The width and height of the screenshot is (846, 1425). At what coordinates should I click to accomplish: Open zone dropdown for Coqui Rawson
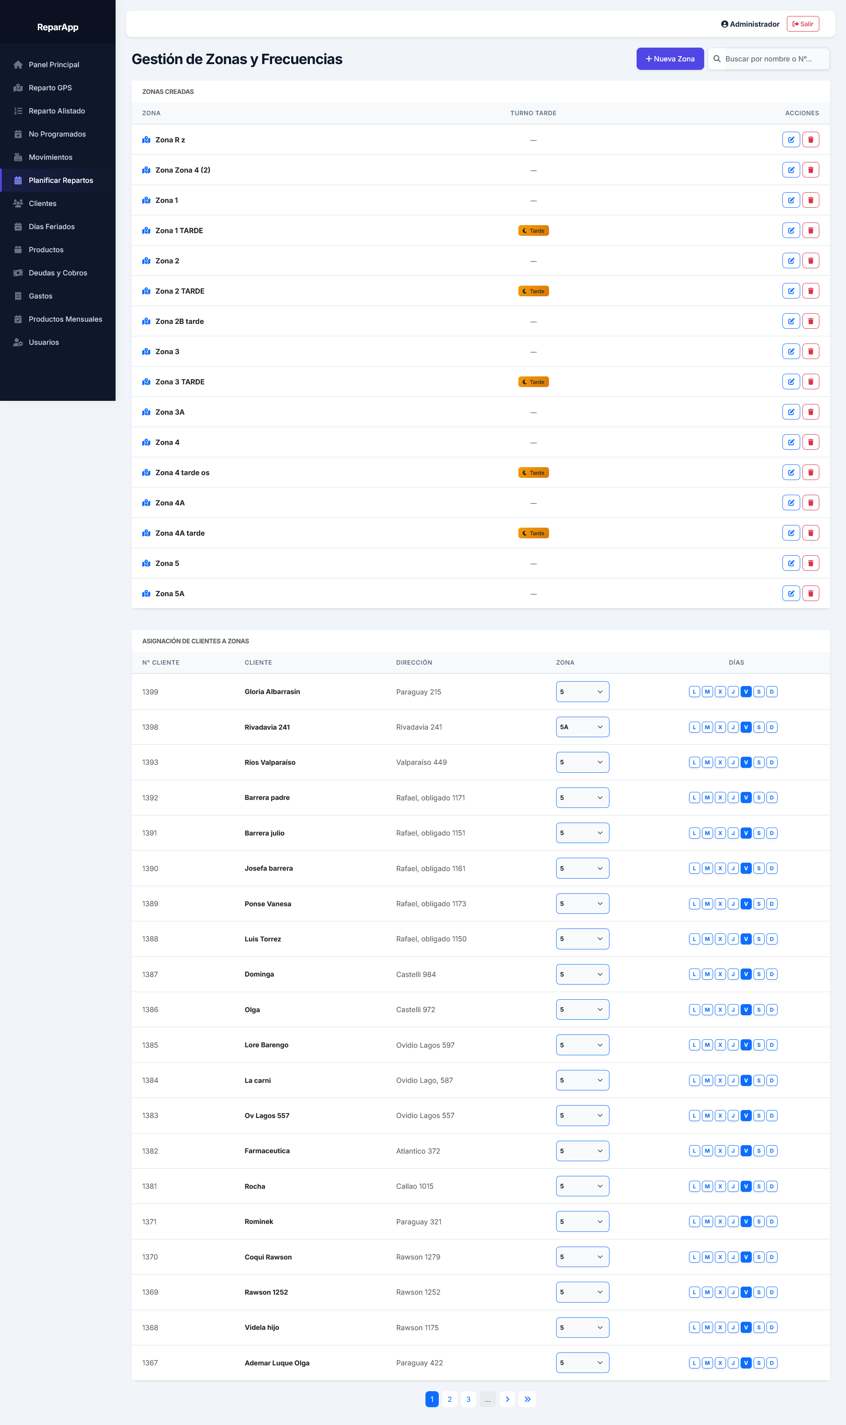(x=582, y=1257)
